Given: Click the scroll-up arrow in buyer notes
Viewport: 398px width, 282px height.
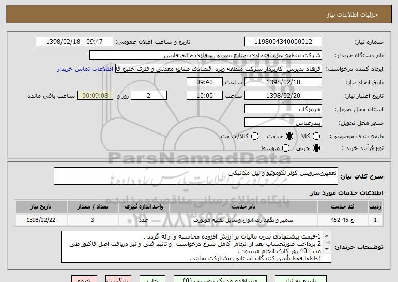Looking at the screenshot, I should pos(327,235).
